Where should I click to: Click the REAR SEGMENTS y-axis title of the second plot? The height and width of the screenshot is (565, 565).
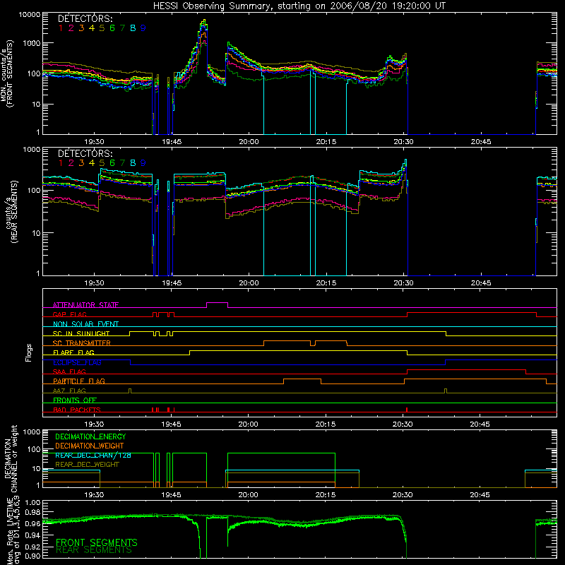13,212
